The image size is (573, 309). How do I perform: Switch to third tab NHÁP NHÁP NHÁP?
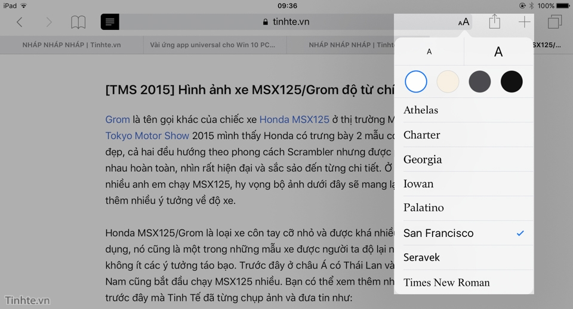(341, 45)
